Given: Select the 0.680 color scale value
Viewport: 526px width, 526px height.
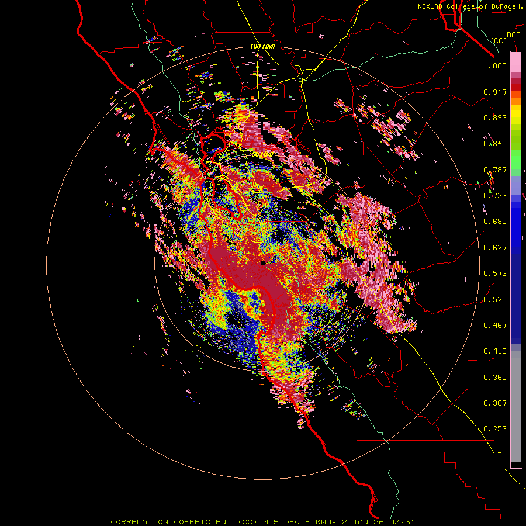Looking at the screenshot, I should point(495,222).
